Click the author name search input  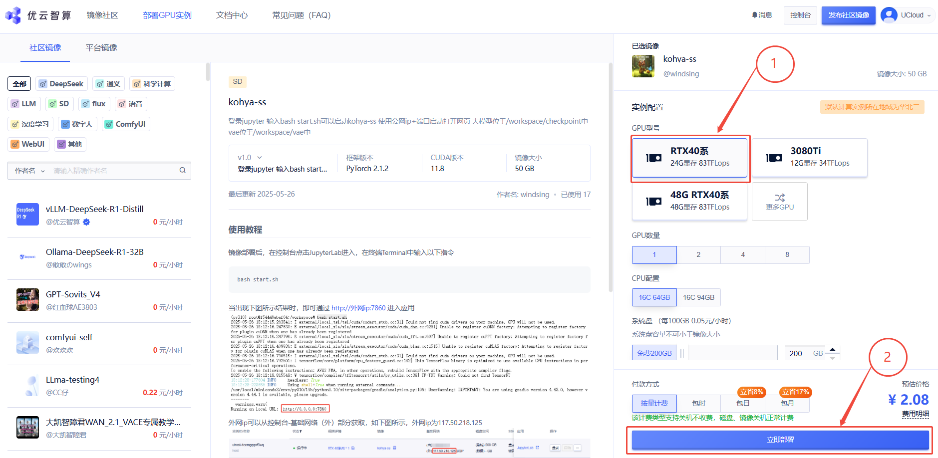(115, 171)
